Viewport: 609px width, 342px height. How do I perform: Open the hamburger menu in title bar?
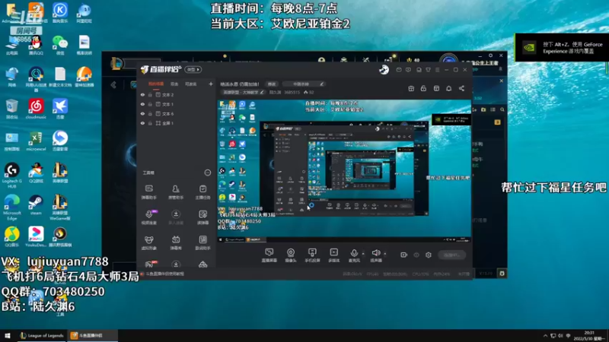(x=437, y=70)
